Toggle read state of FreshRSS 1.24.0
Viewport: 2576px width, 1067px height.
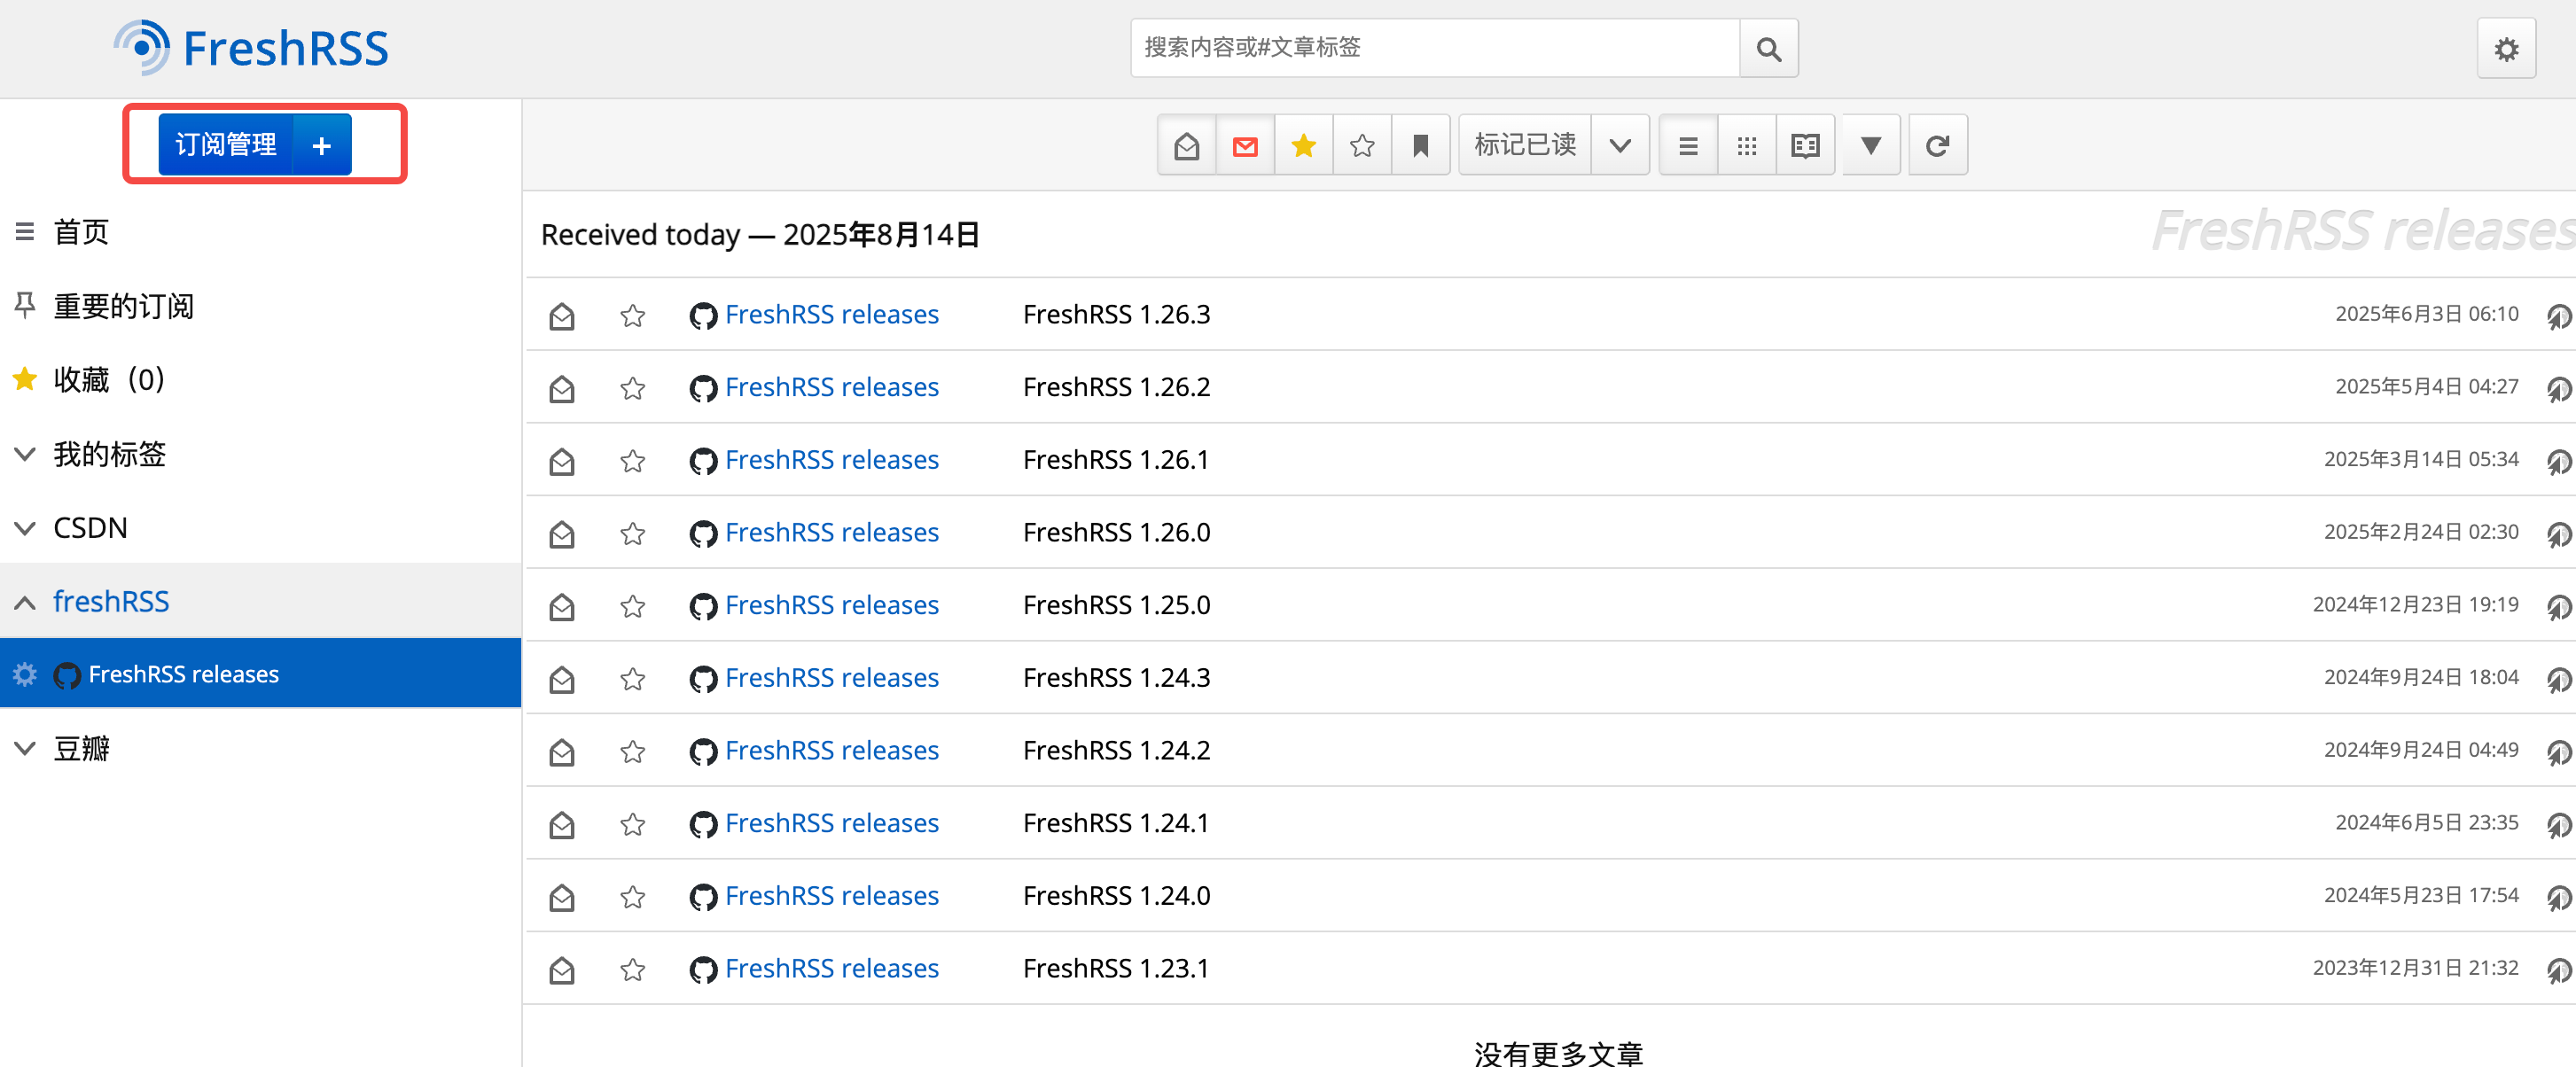[562, 897]
